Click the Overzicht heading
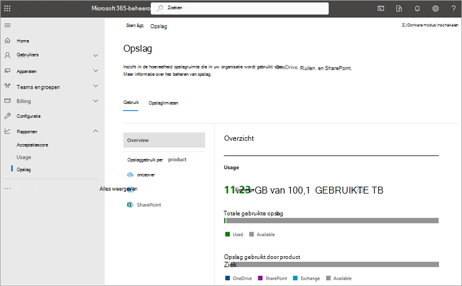The width and height of the screenshot is (462, 286). click(238, 138)
